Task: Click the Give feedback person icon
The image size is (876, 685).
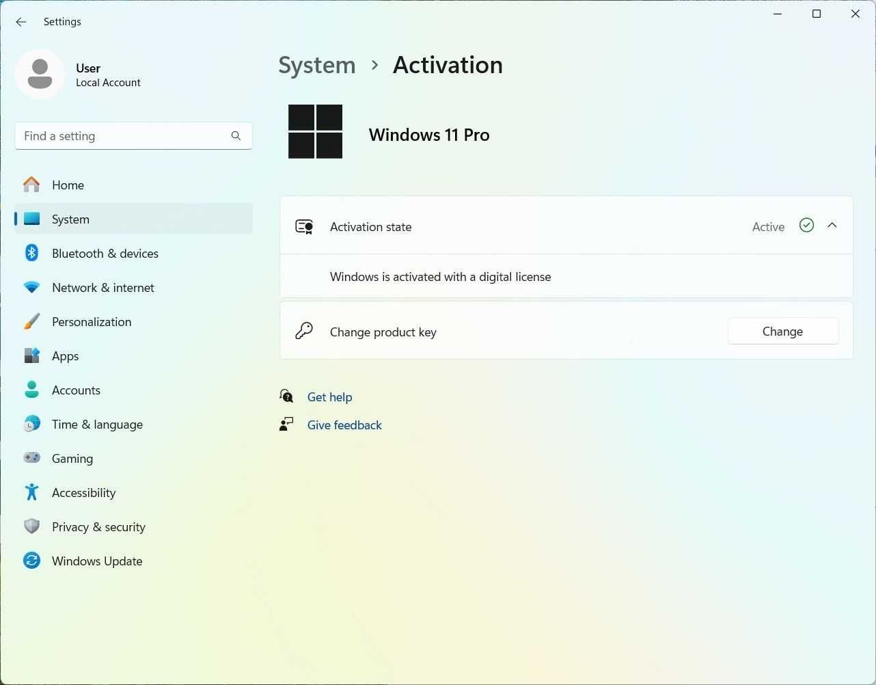Action: [x=286, y=425]
